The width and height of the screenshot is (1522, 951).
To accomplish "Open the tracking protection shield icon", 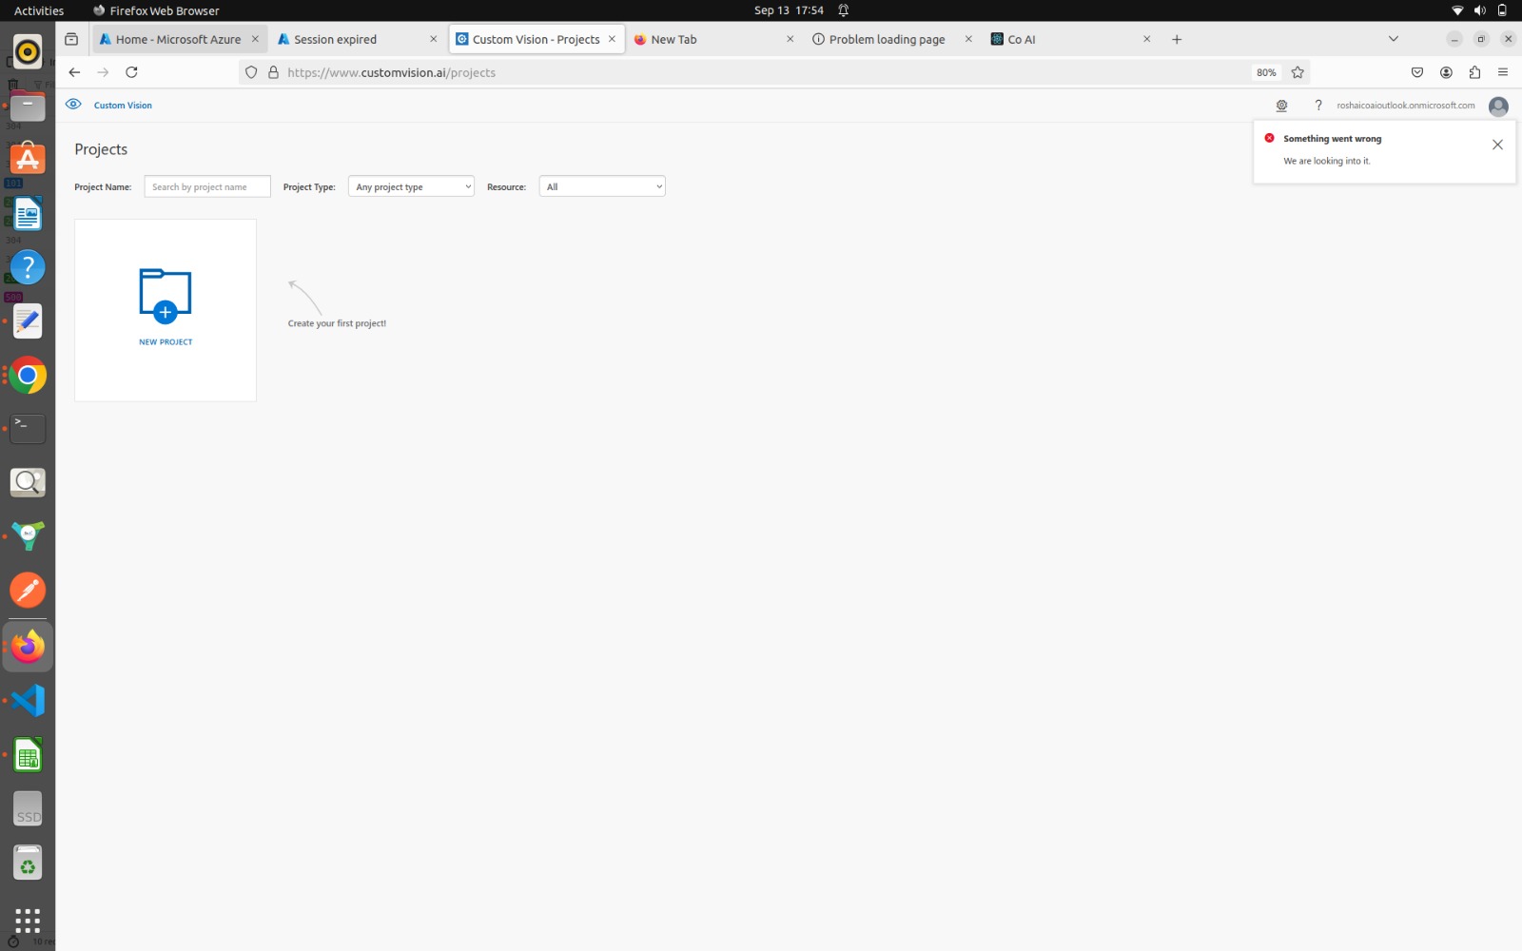I will pos(251,72).
